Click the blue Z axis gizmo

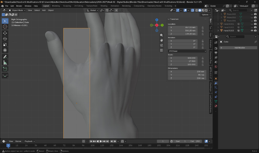click(157, 20)
